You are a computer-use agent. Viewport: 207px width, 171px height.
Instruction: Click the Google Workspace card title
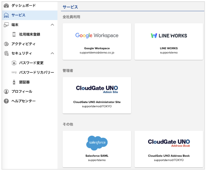[97, 48]
